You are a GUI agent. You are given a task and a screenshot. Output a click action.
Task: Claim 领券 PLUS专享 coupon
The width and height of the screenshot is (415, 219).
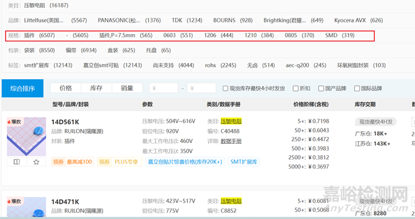120,162
